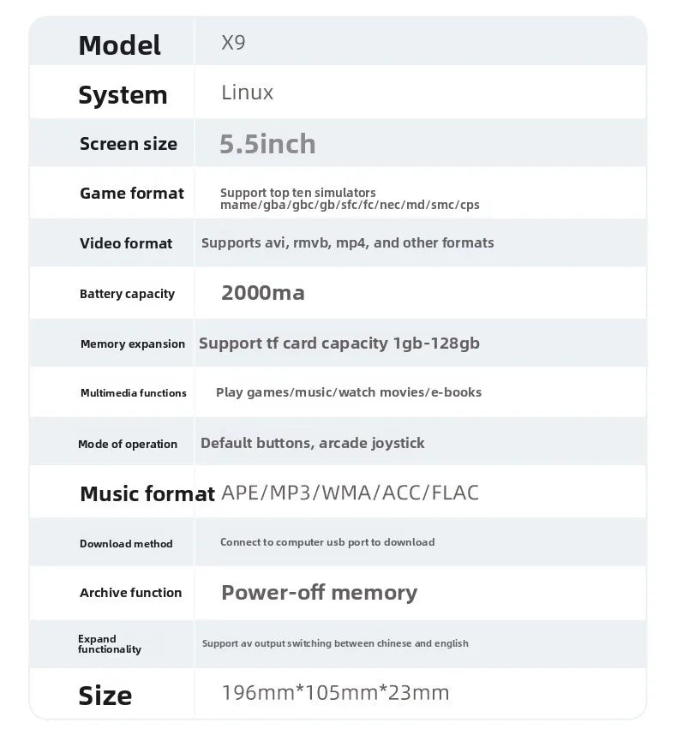Click the Multimedia functions label
The image size is (677, 747).
(x=133, y=393)
